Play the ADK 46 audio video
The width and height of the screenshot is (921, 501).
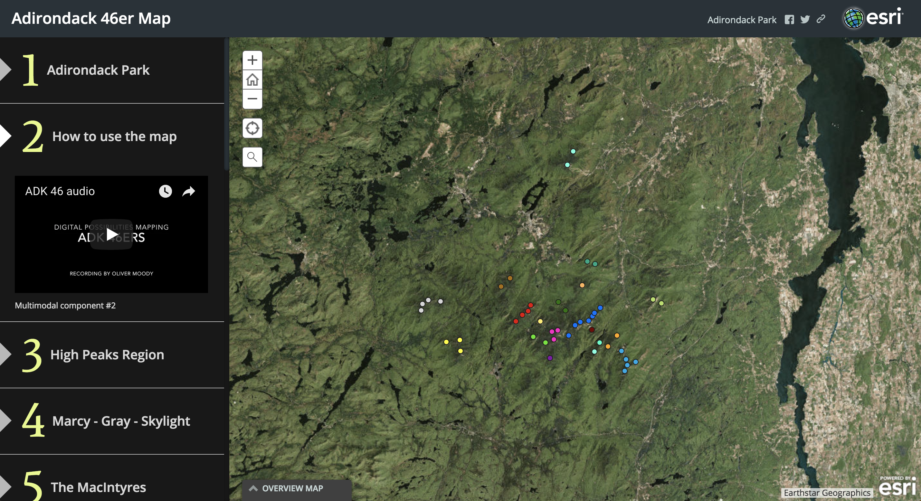click(x=111, y=235)
